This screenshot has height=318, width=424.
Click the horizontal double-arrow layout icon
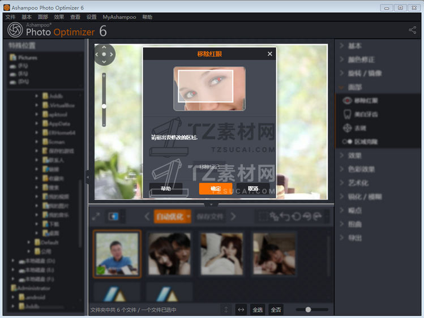click(241, 310)
